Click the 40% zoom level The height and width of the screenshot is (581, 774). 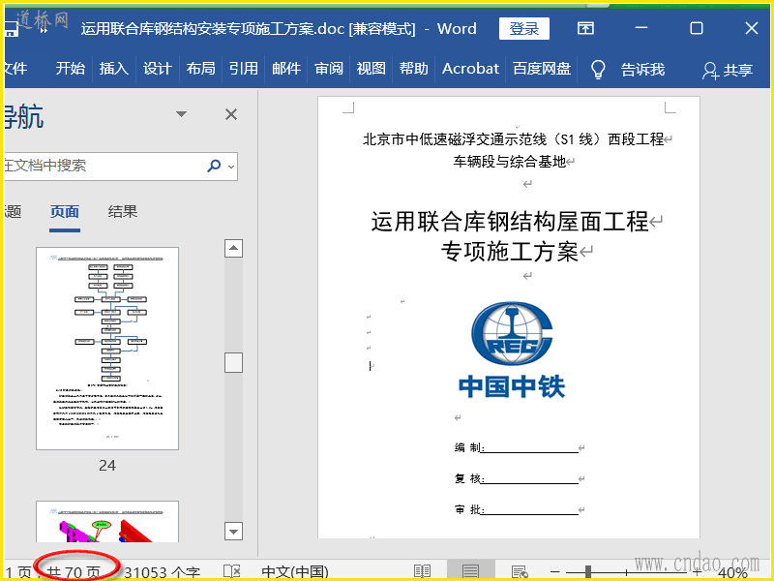click(732, 573)
